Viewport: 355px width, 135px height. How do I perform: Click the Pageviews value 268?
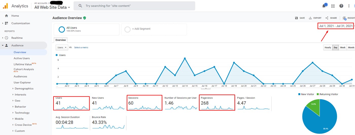(x=205, y=103)
